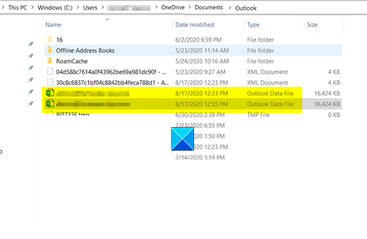Click the date 5/24/2020 10:16 AM
The height and width of the screenshot is (239, 367).
[202, 61]
